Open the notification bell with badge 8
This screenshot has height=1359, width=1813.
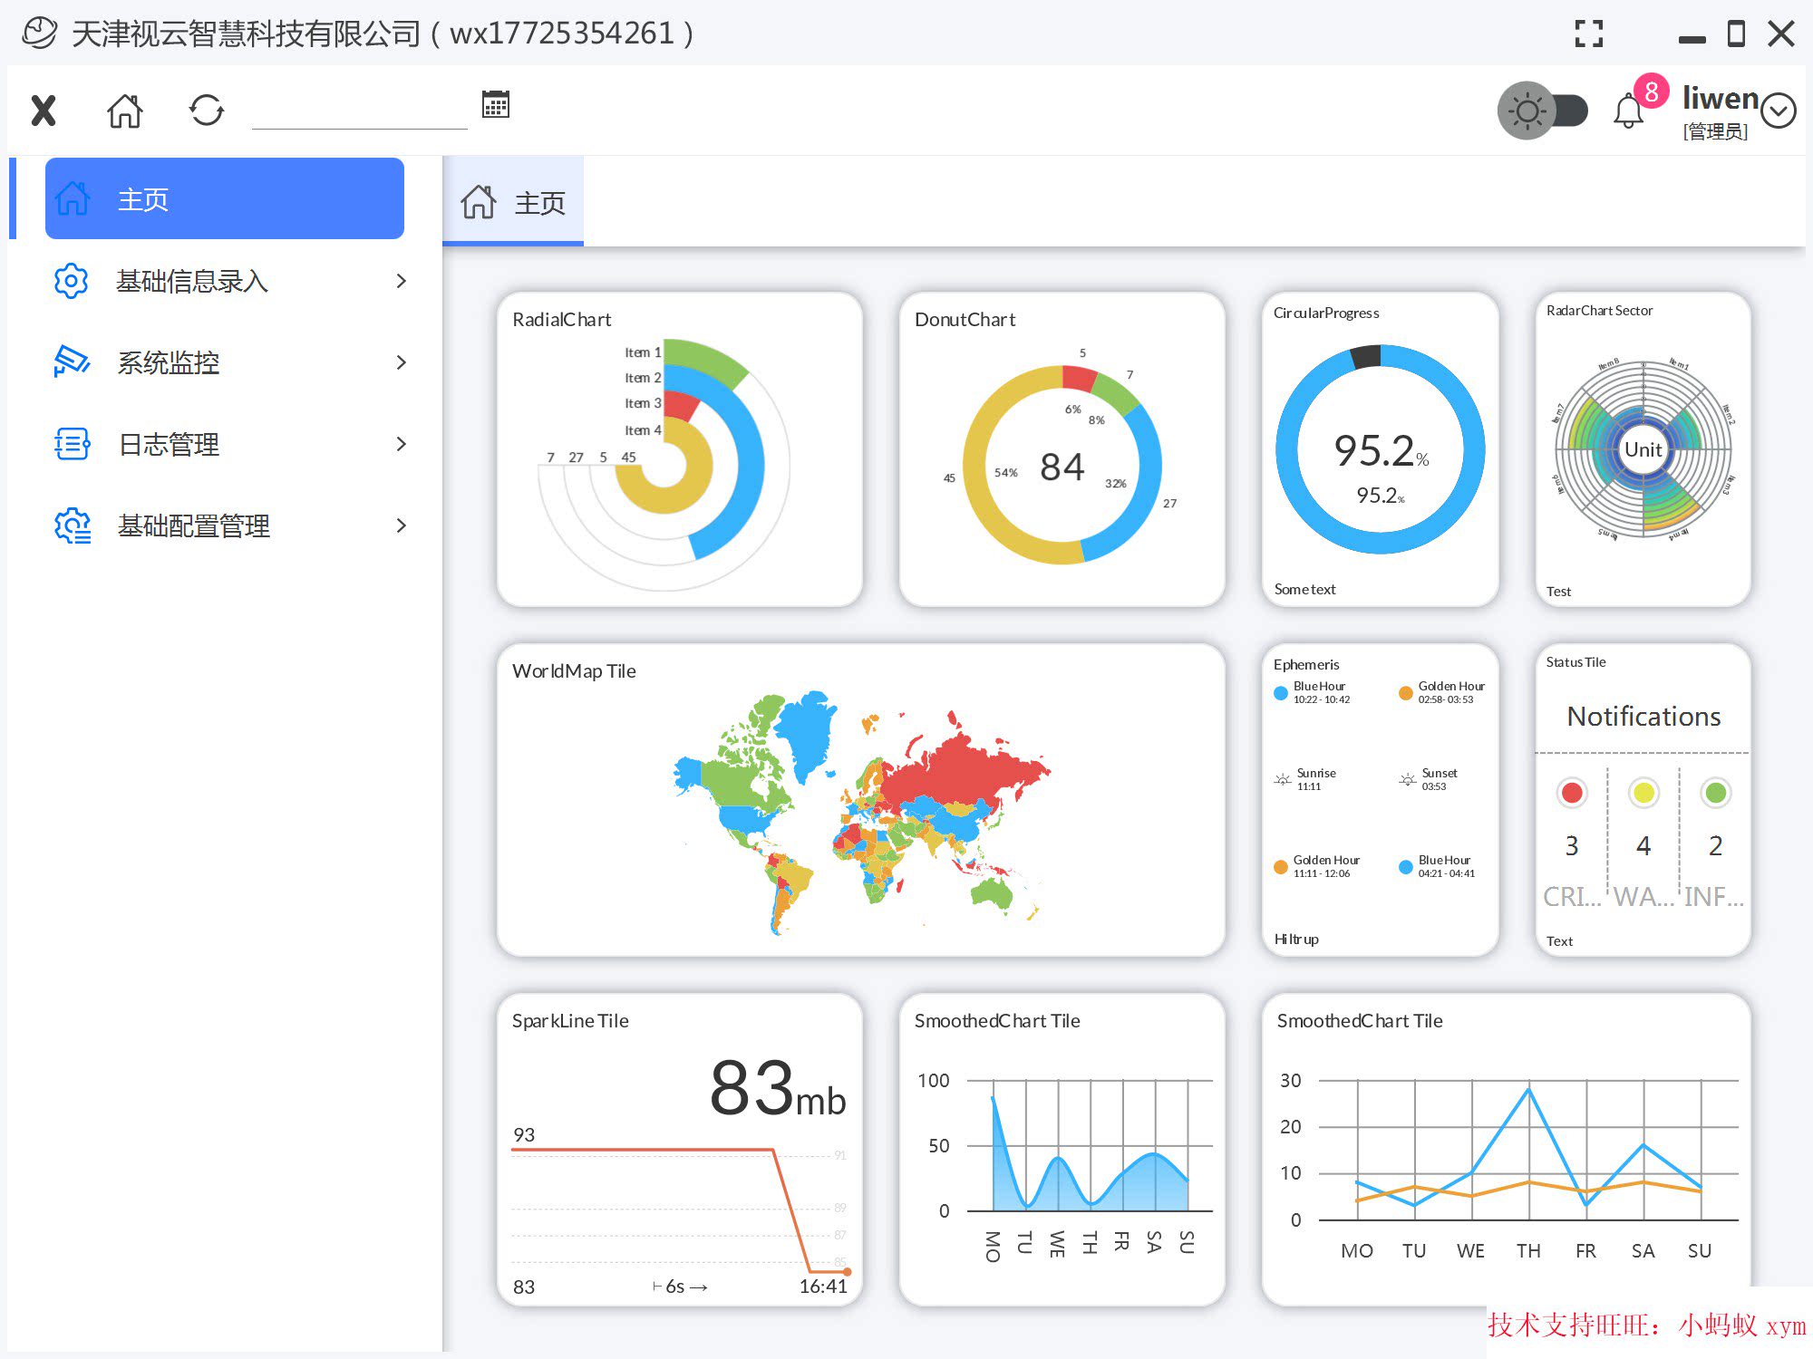click(1627, 111)
